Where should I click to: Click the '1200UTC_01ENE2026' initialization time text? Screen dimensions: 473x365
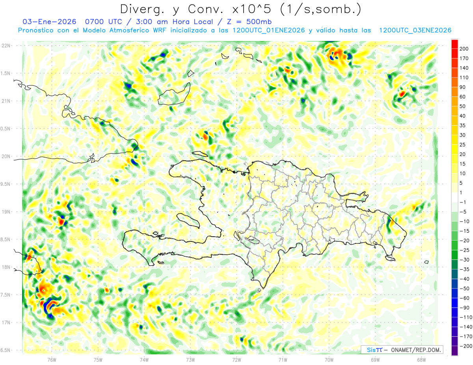click(x=268, y=30)
